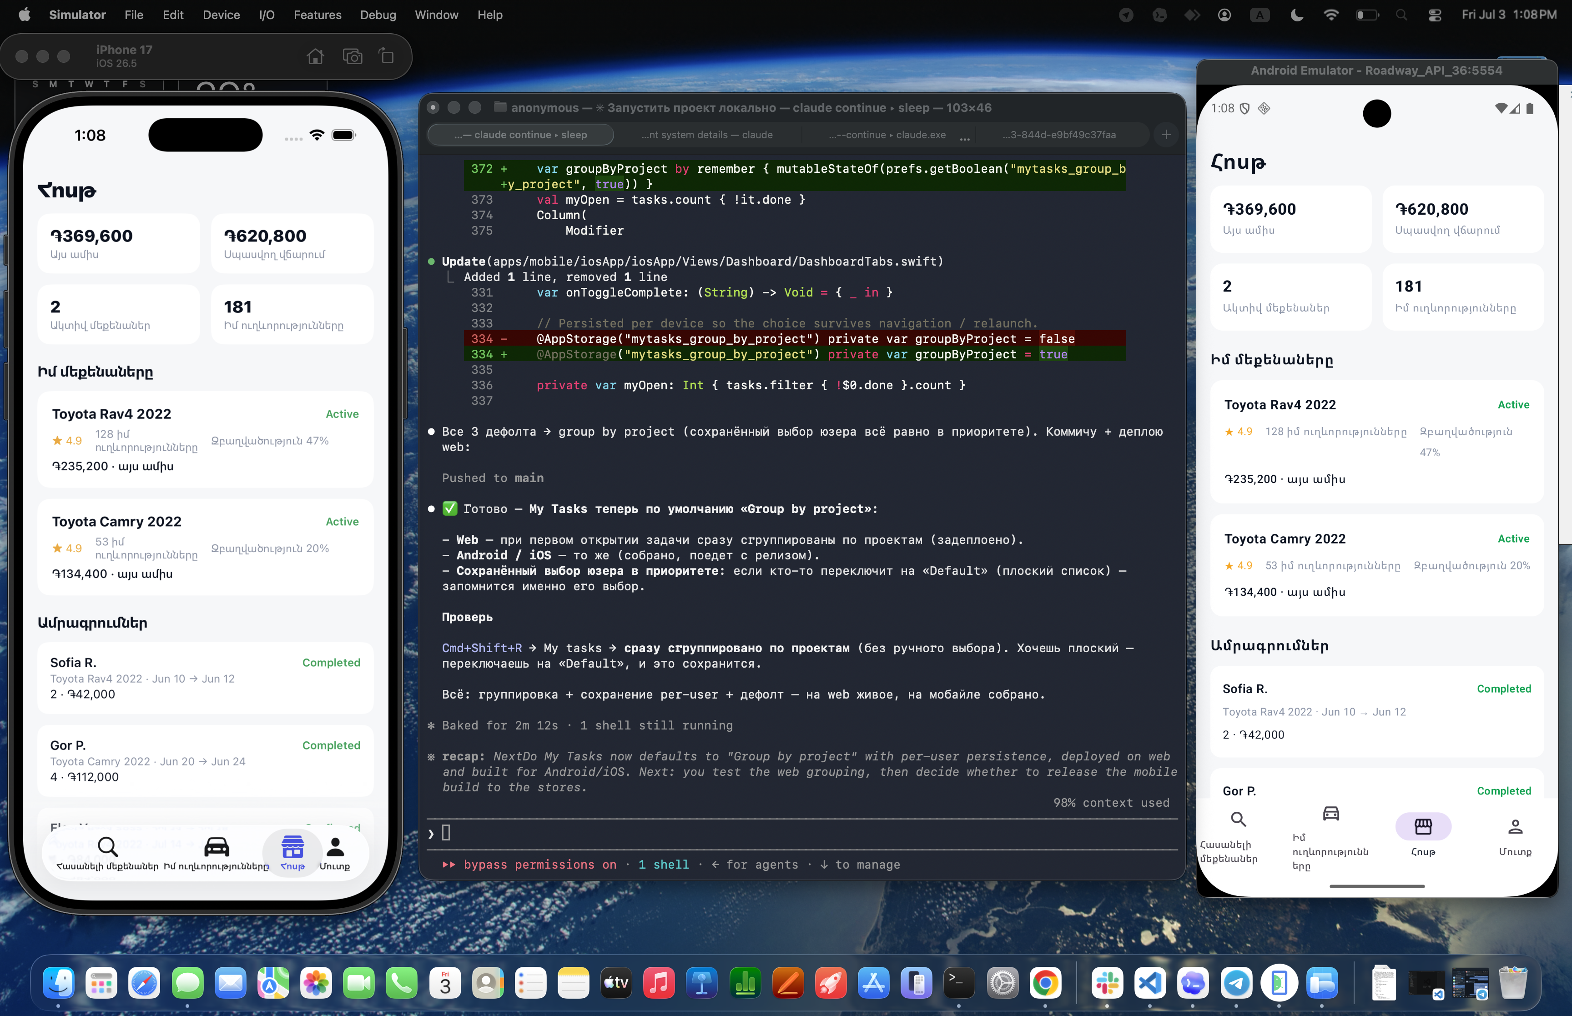Open Photos from the Dock
The image size is (1572, 1016).
(x=315, y=984)
